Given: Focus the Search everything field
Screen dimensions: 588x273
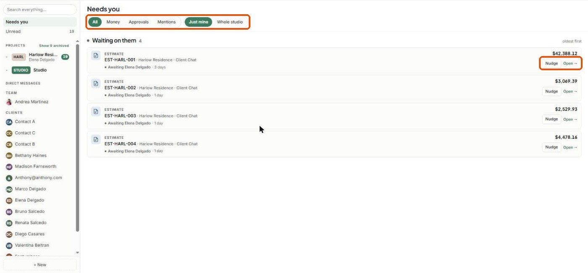Looking at the screenshot, I should tap(40, 9).
